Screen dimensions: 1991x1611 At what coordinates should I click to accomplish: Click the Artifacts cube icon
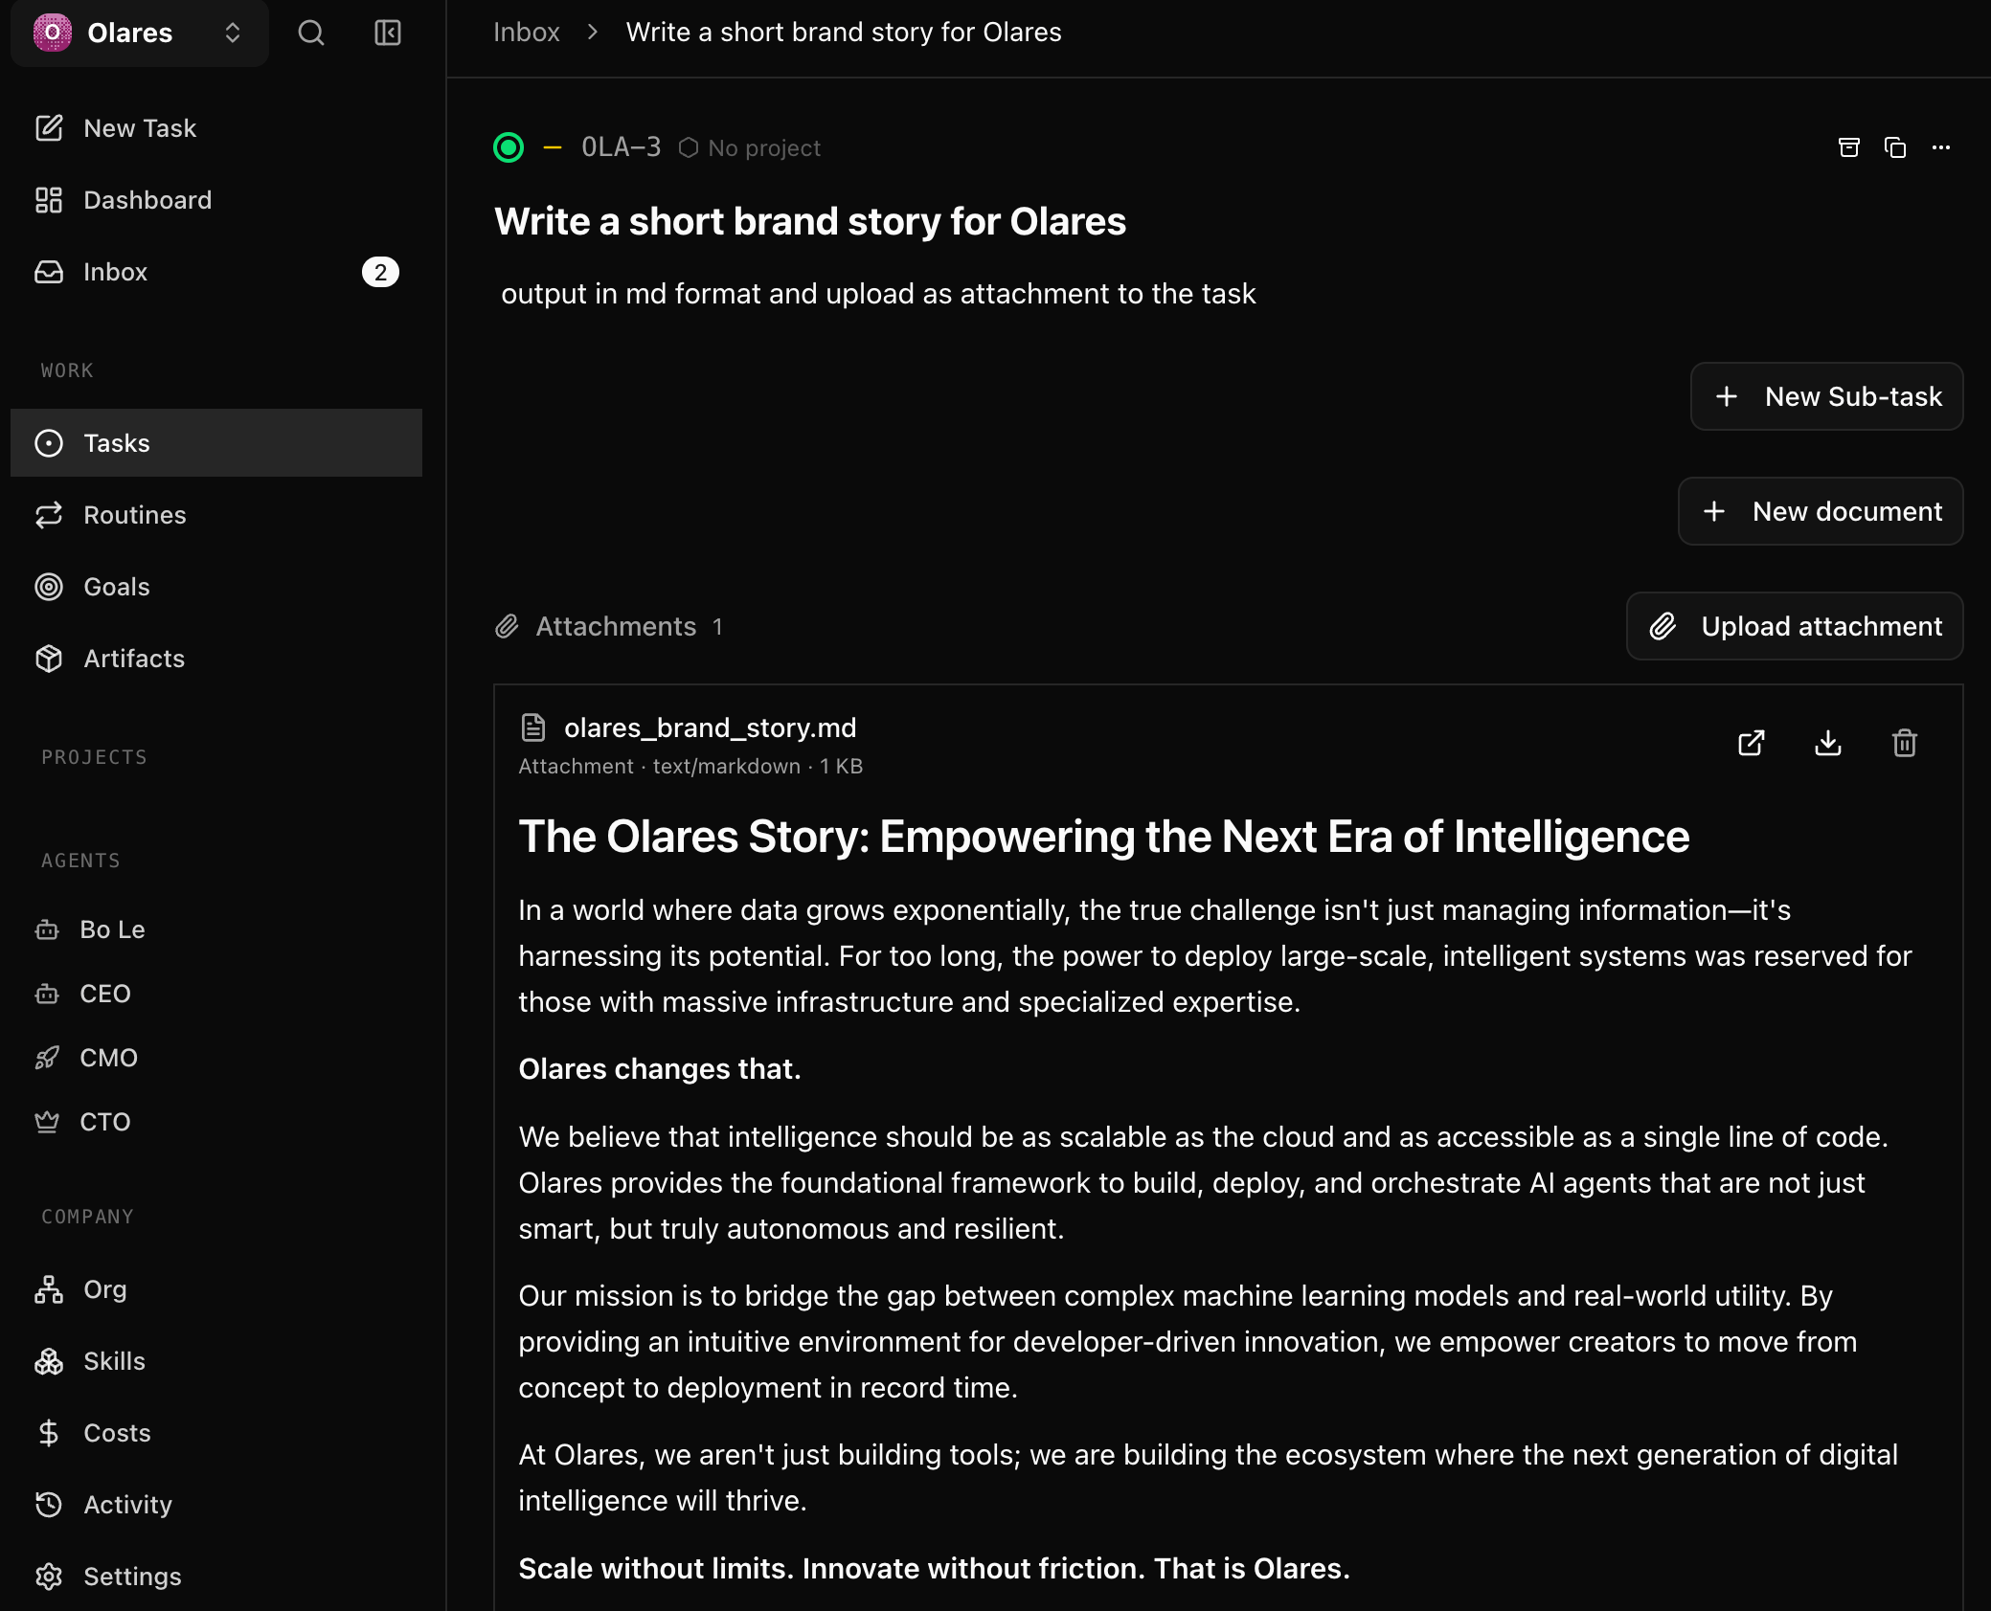(49, 659)
